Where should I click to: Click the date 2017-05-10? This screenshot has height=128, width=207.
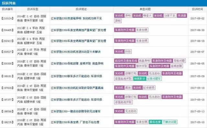click(x=197, y=122)
